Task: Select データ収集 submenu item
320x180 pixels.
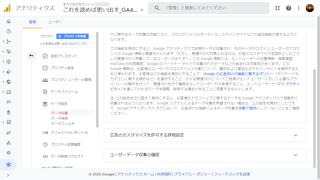Action: (x=59, y=113)
